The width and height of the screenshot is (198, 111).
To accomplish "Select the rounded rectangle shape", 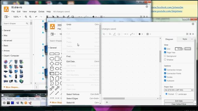I will click(x=57, y=54).
